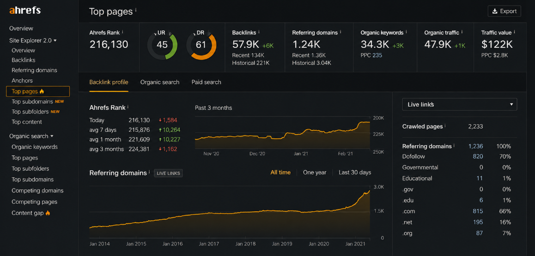Open Top subfolders marked NEW
535x256 pixels.
click(x=37, y=112)
